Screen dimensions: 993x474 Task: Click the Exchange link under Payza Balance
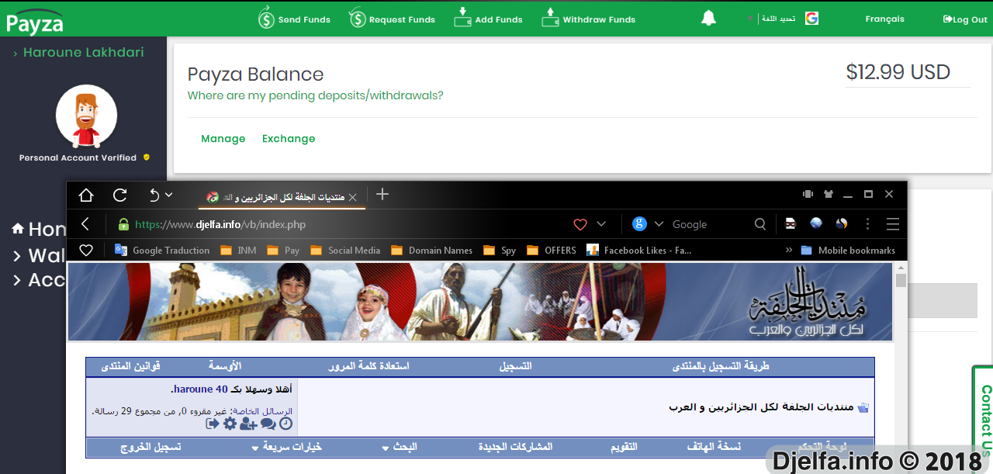tap(289, 139)
